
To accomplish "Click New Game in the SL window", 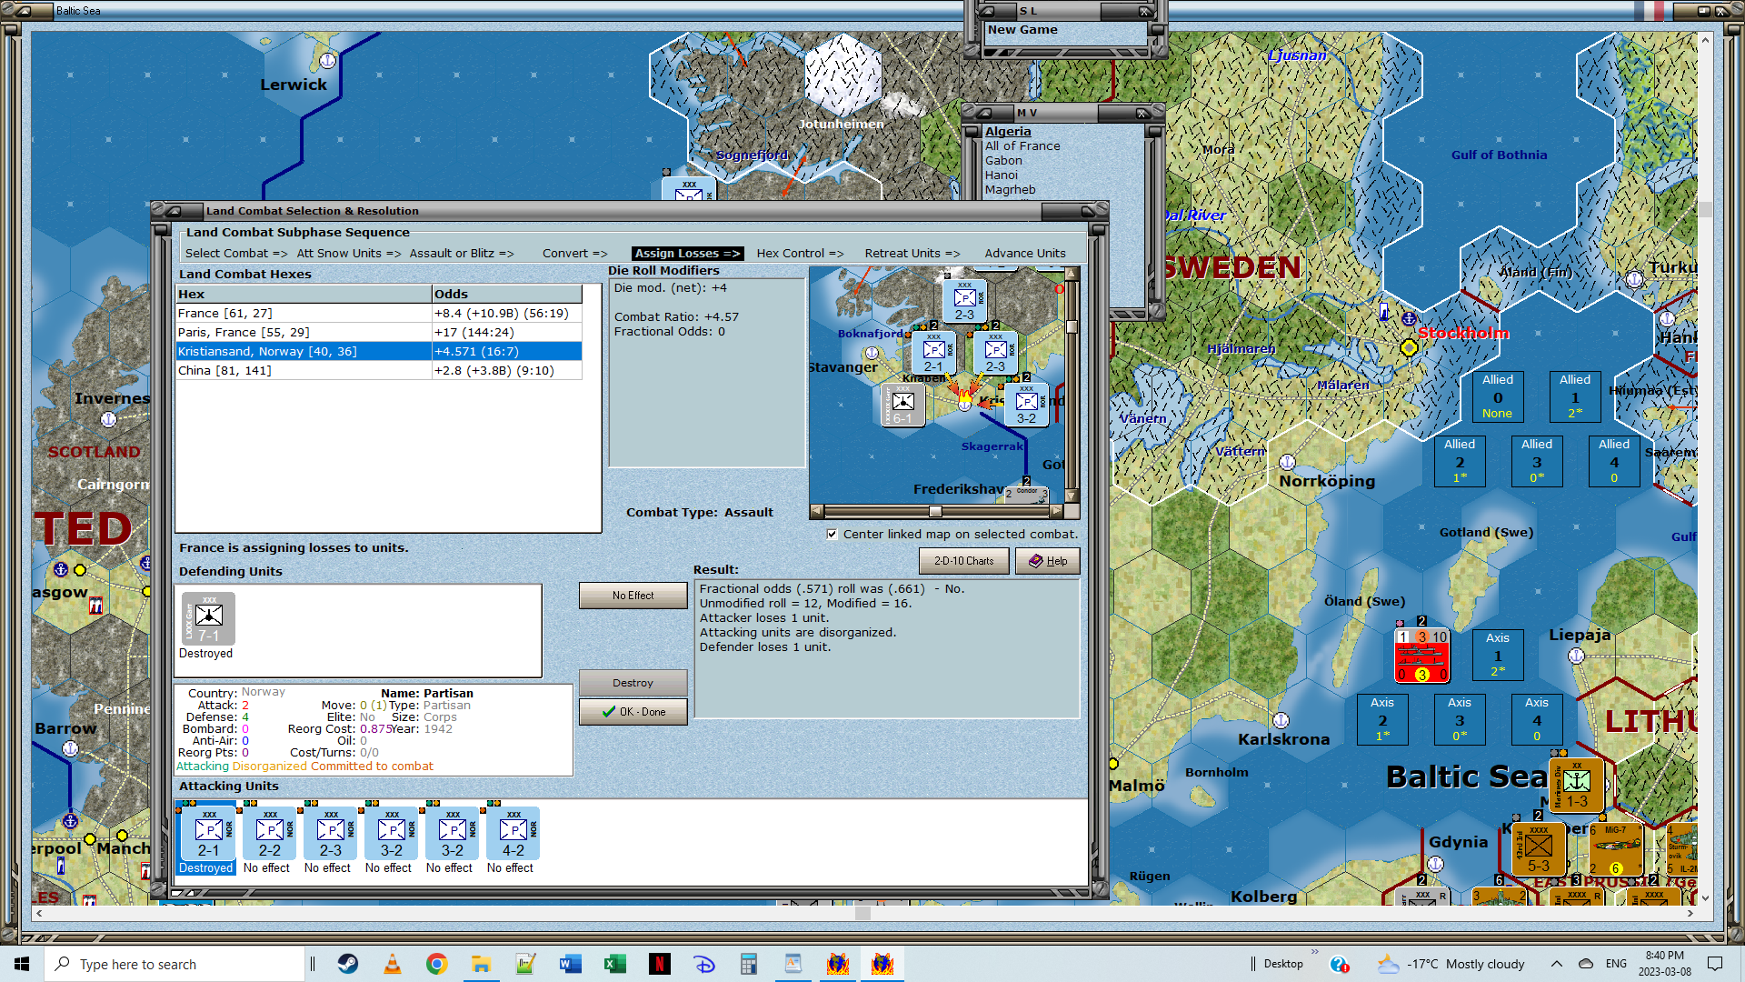I will coord(1022,29).
